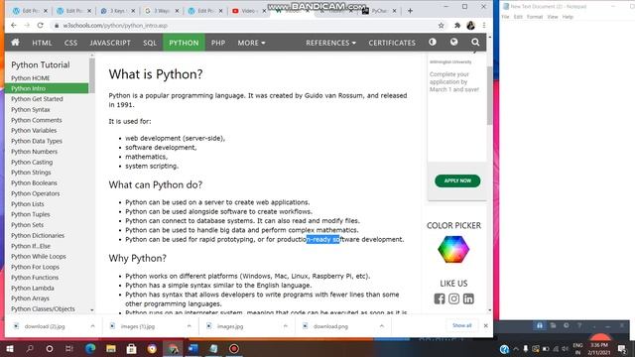The image size is (635, 357).
Task: Switch to the PyCharm browser tab
Action: pyautogui.click(x=379, y=11)
